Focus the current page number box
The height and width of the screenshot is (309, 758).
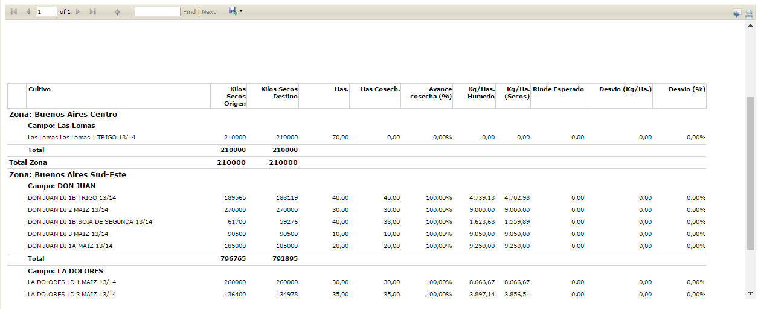coord(47,11)
